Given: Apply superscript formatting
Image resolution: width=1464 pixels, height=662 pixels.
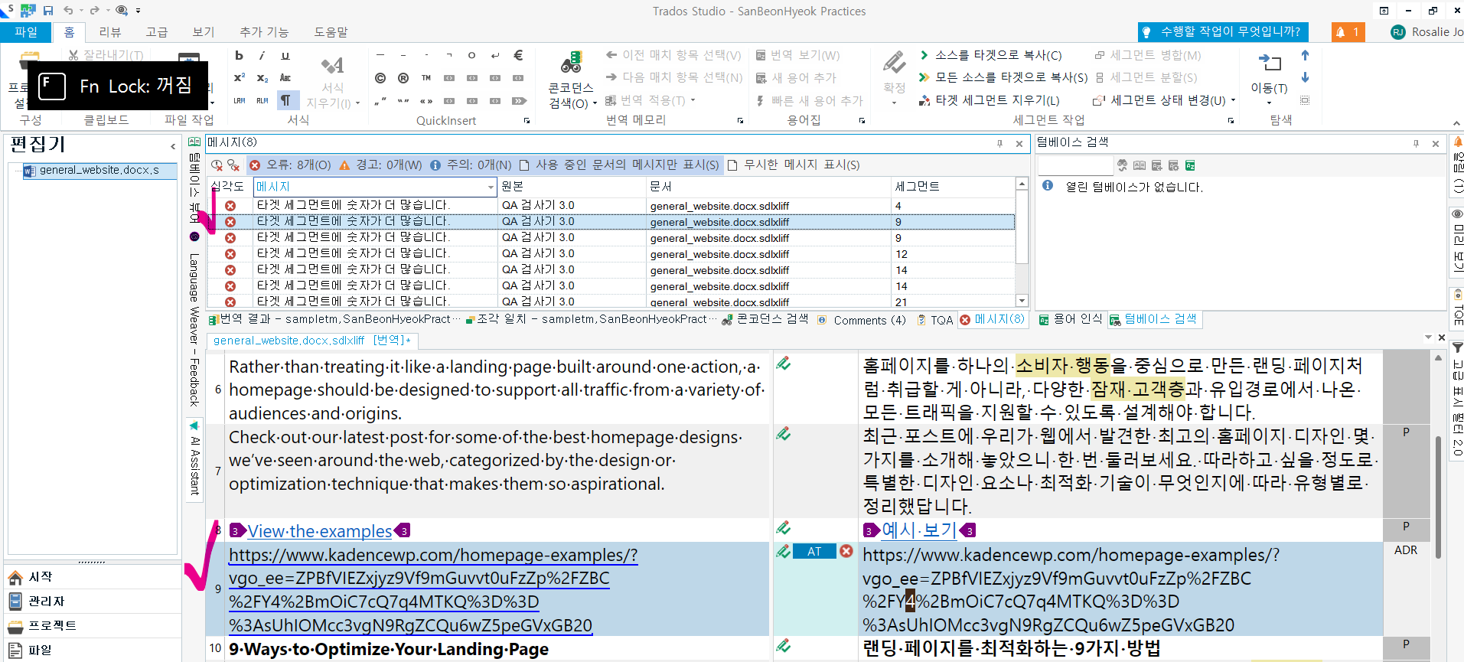Looking at the screenshot, I should coord(239,78).
